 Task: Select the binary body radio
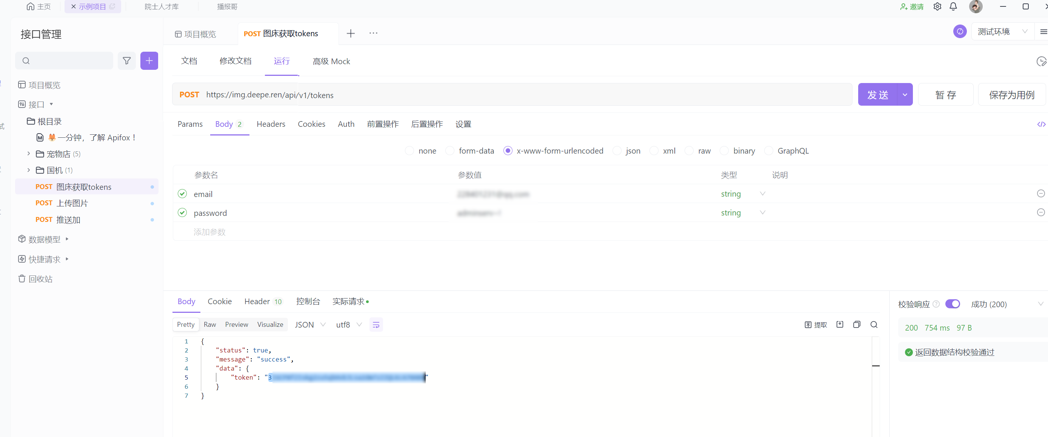[724, 151]
